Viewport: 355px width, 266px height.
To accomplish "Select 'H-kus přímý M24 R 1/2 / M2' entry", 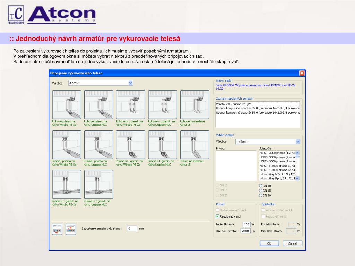I will [277, 174].
